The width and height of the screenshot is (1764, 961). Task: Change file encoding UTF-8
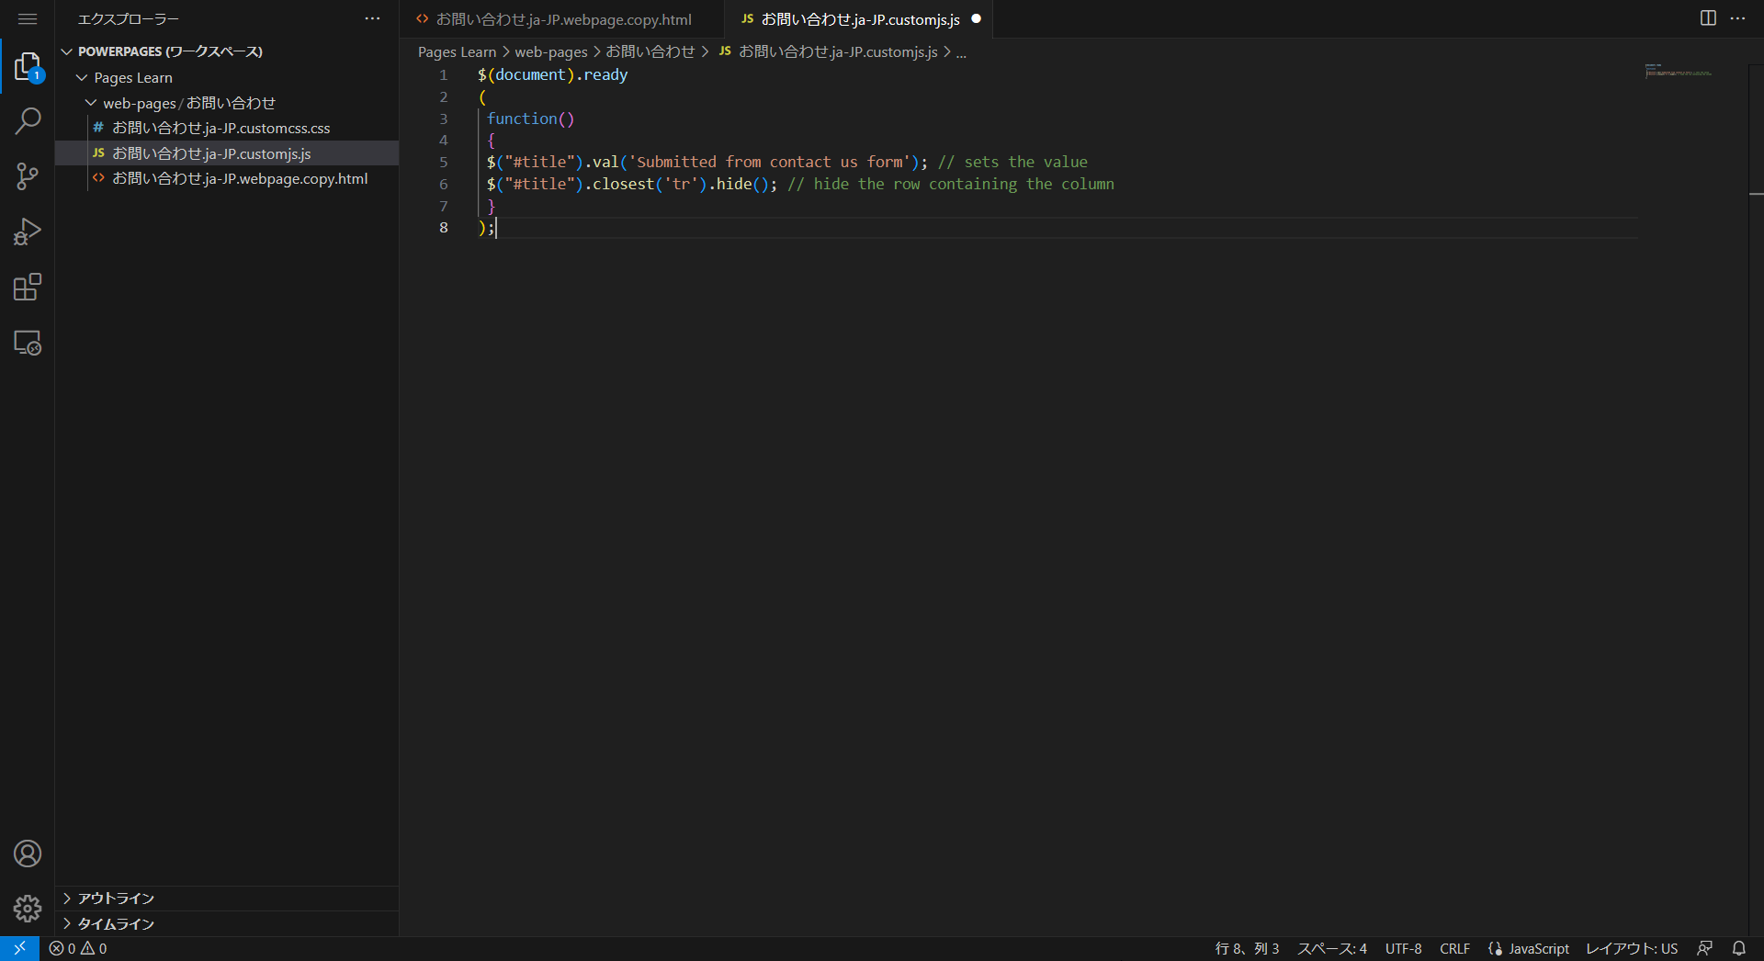pos(1403,948)
